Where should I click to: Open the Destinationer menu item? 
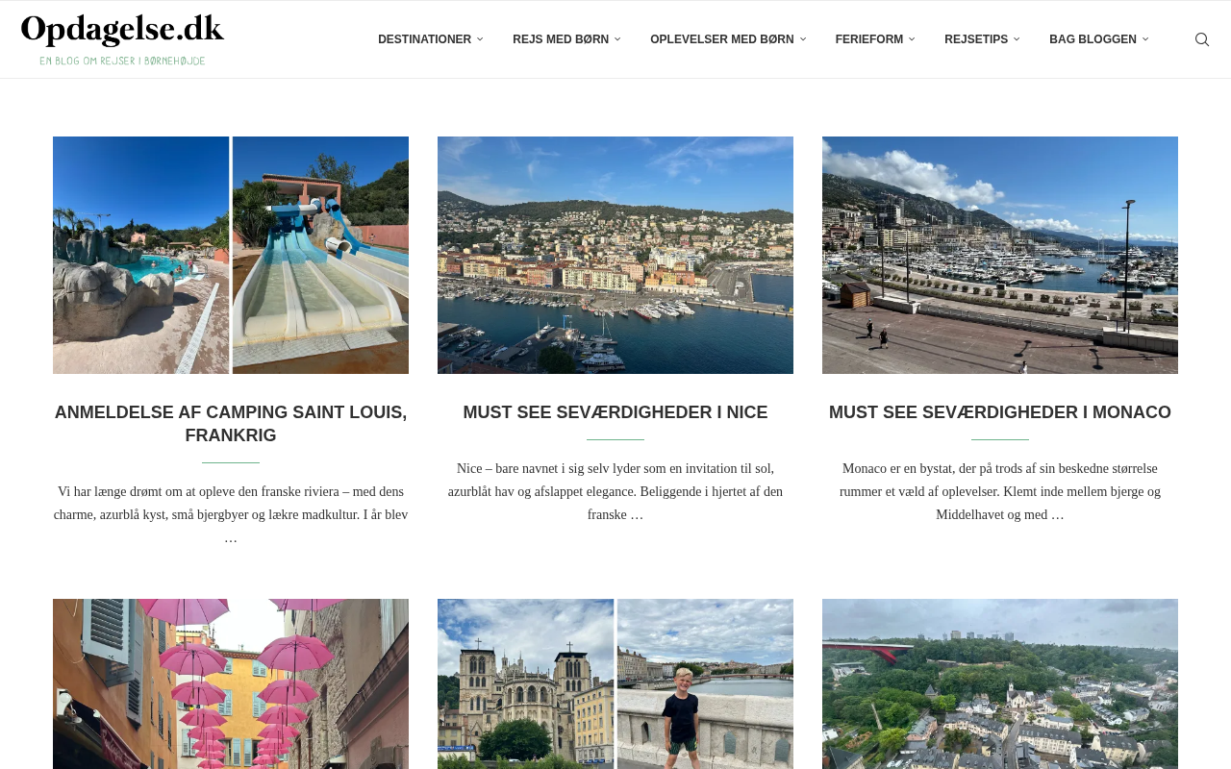pyautogui.click(x=424, y=39)
